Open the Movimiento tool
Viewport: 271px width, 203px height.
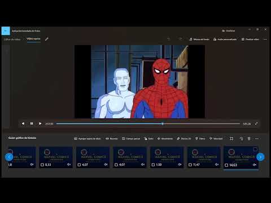coord(165,139)
